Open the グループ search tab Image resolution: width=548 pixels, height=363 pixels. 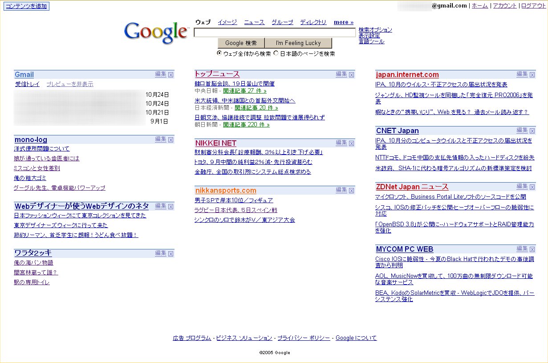tap(282, 22)
